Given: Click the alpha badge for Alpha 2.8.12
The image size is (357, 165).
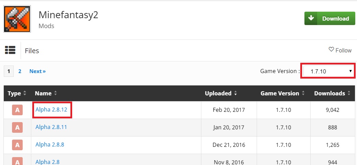Looking at the screenshot, I should 17,110.
